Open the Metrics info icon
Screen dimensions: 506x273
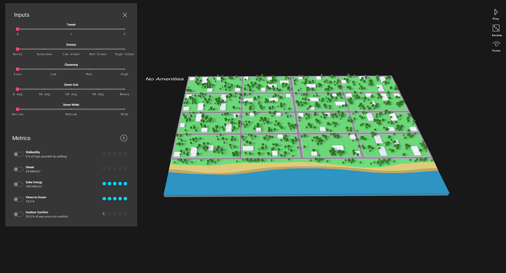[x=124, y=138]
